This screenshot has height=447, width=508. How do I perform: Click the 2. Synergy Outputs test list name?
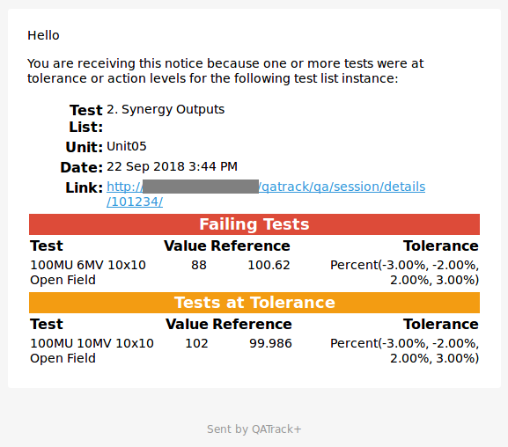click(166, 109)
